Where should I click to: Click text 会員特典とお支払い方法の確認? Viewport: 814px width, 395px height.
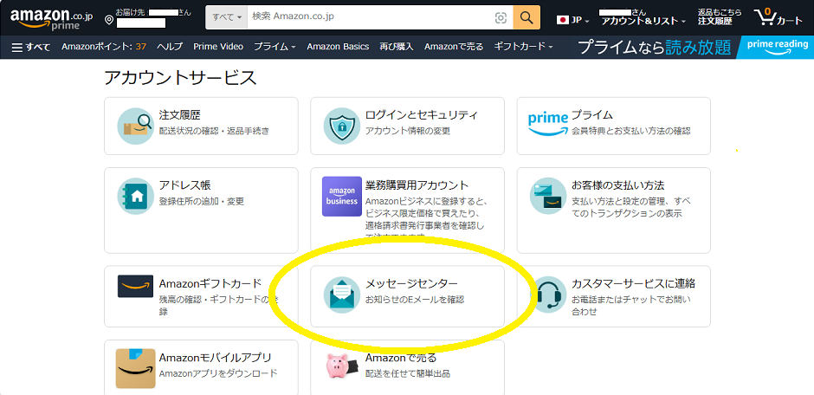[x=630, y=131]
